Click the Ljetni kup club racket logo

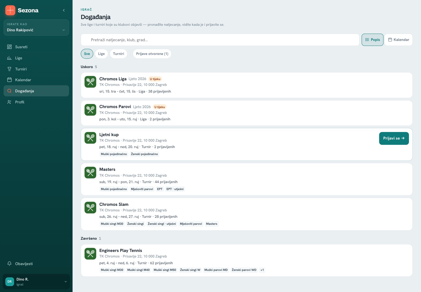tap(90, 138)
